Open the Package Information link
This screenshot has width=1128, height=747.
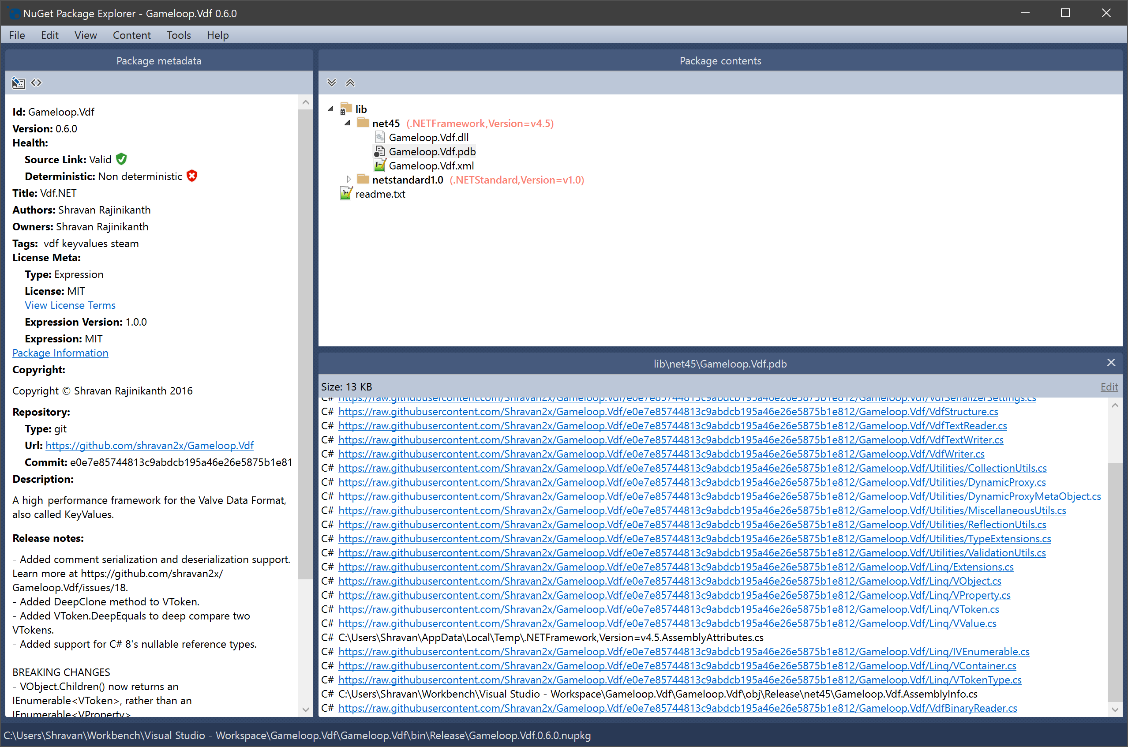[x=60, y=353]
